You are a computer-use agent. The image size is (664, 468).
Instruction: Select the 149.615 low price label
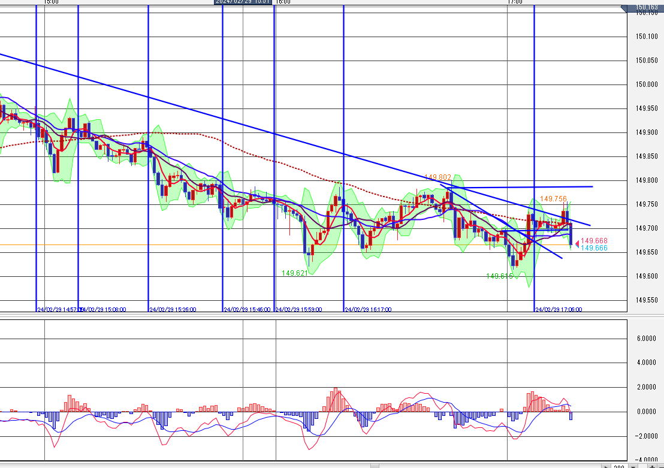click(x=499, y=276)
